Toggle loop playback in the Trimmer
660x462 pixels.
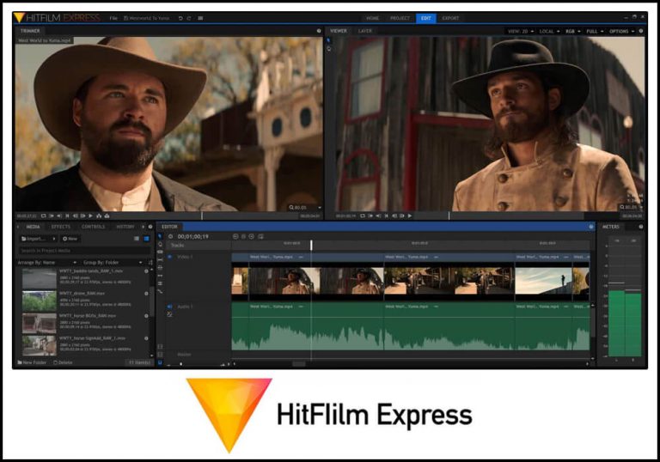point(43,216)
